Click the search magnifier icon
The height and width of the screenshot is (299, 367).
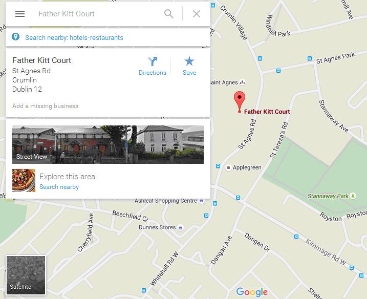tap(169, 14)
